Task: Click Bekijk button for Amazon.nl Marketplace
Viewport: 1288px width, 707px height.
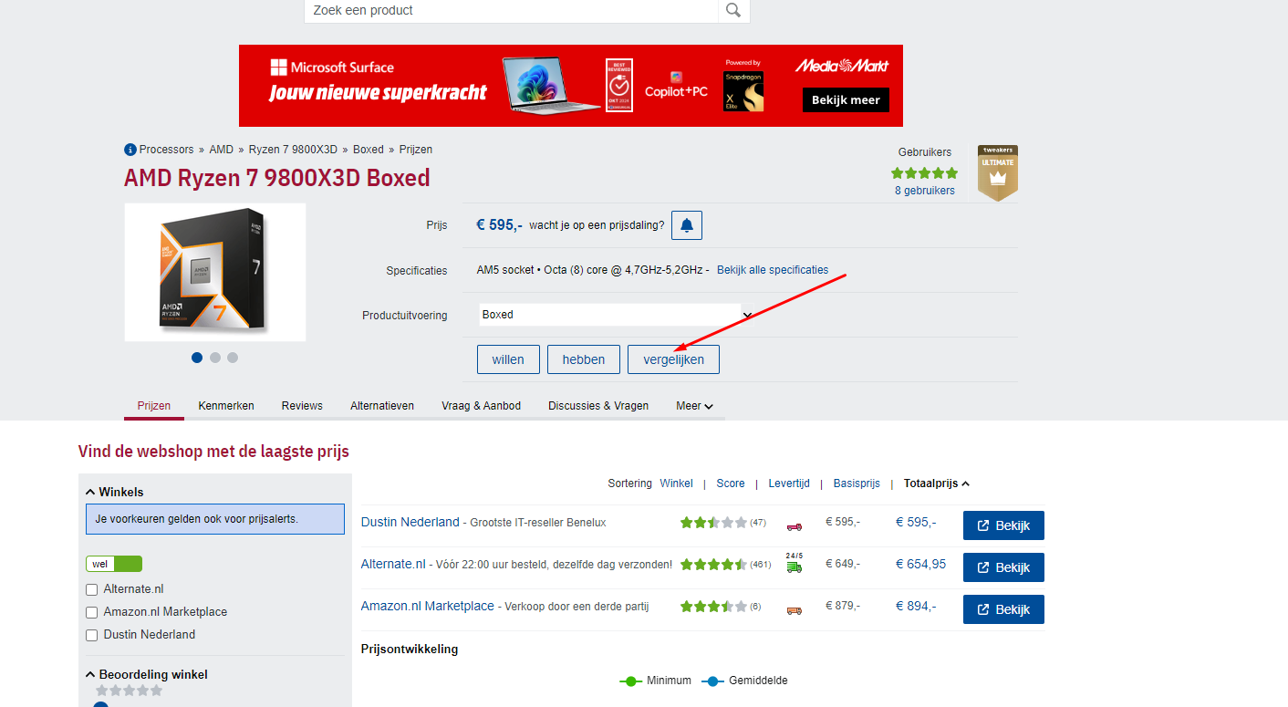Action: pos(1003,609)
